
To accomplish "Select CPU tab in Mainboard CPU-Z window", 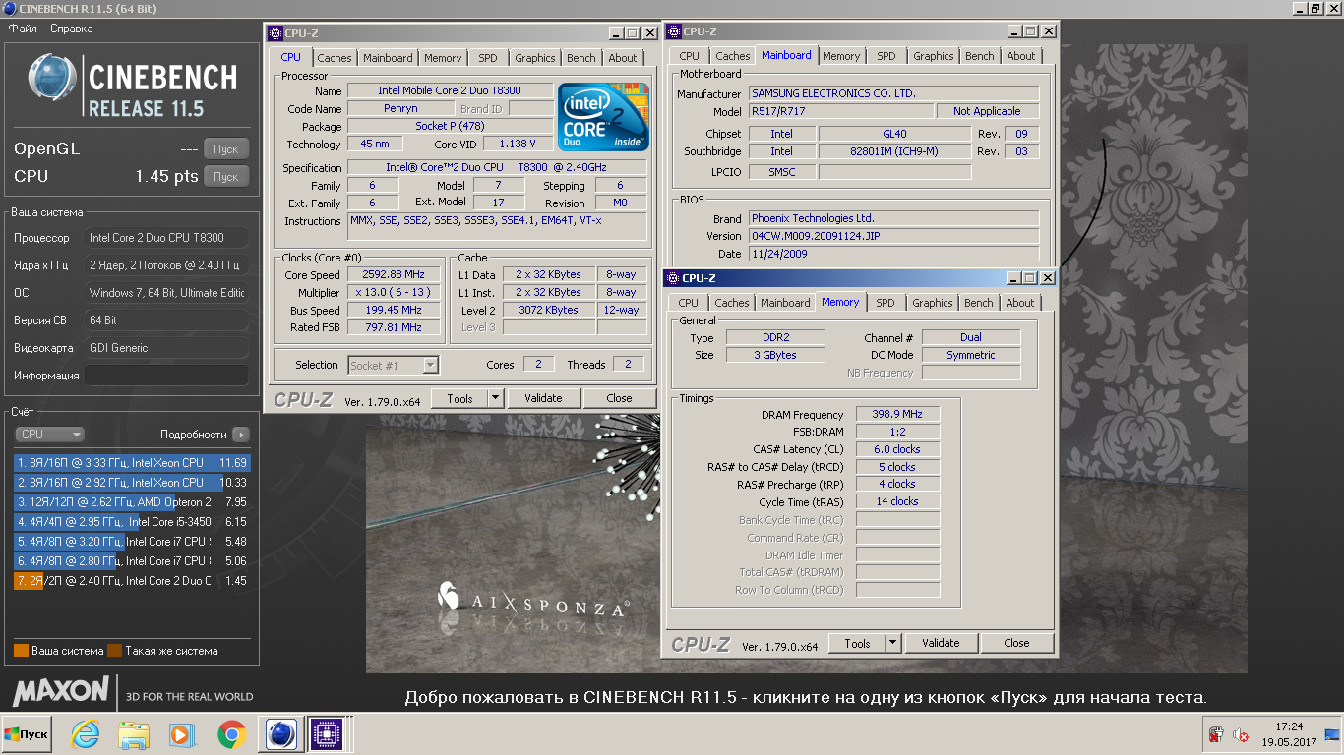I will click(689, 56).
